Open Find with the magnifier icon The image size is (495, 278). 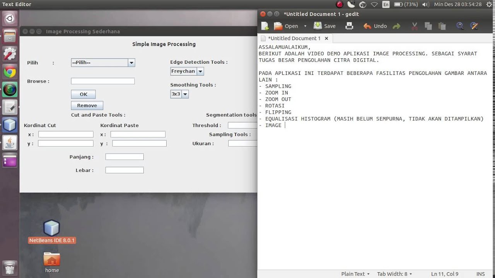point(460,26)
